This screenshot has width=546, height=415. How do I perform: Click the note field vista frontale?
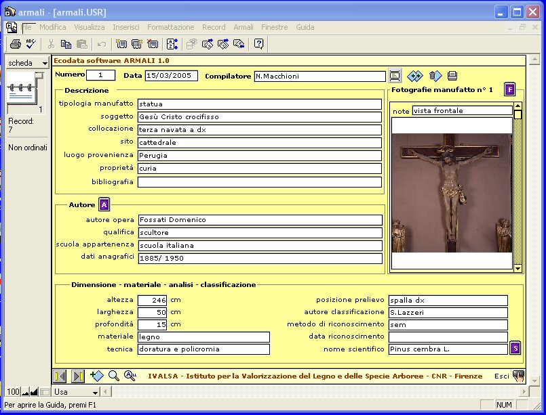tap(462, 110)
